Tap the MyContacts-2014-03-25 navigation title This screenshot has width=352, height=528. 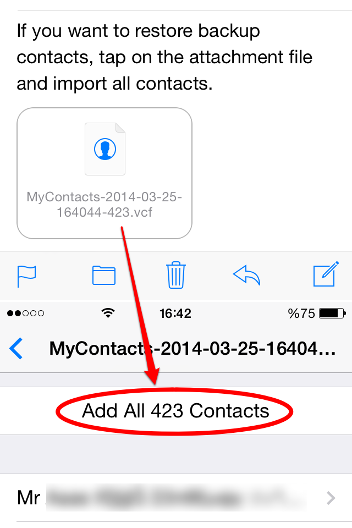coord(193,348)
